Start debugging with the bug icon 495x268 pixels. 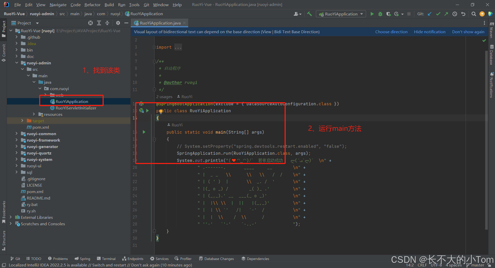tap(380, 14)
